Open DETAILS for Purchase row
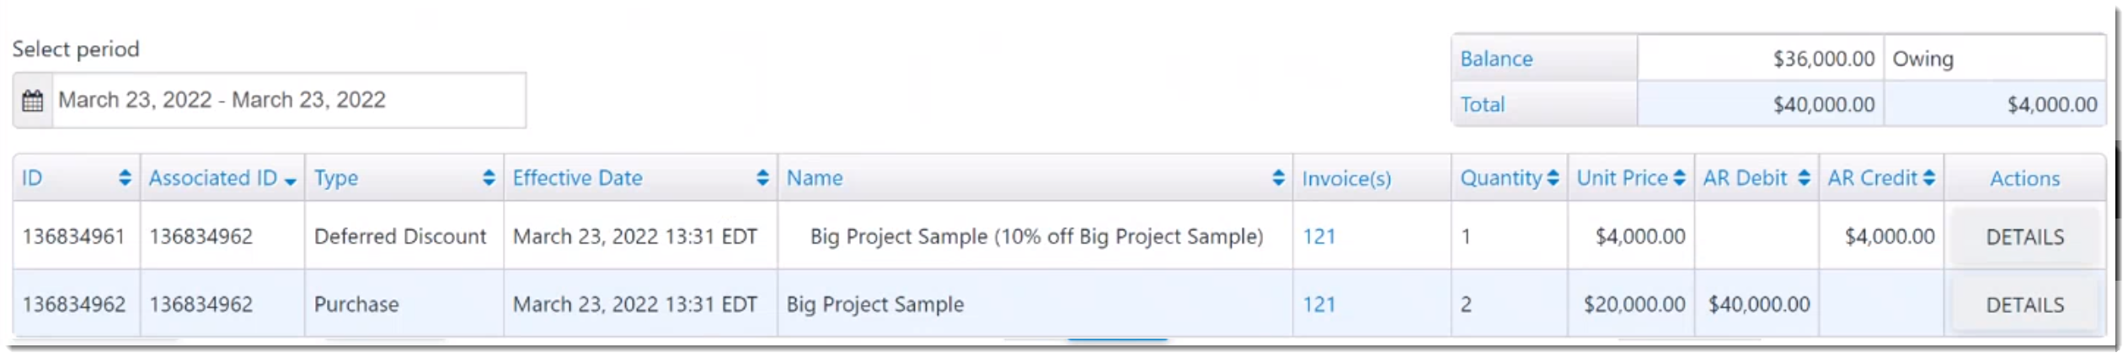The image size is (2128, 358). (x=2024, y=305)
